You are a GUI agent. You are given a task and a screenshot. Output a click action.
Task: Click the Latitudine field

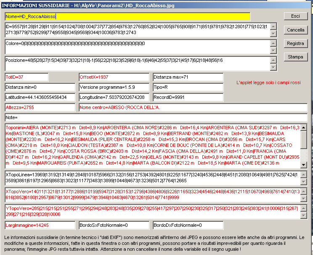(40, 97)
